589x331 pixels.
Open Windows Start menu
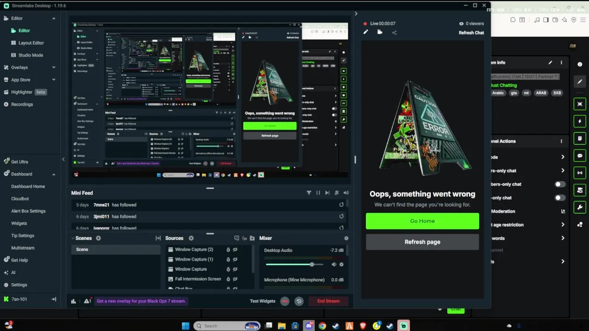click(185, 326)
